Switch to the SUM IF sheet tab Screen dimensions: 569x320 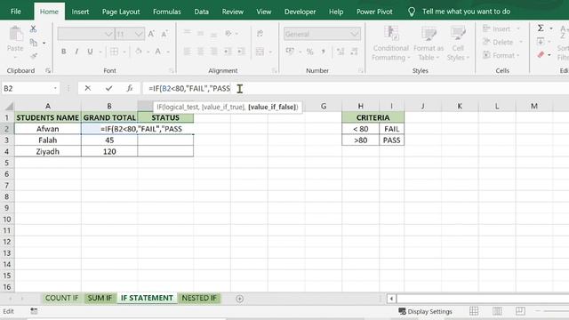(100, 298)
